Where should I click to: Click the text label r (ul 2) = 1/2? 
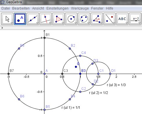[x=98, y=93]
